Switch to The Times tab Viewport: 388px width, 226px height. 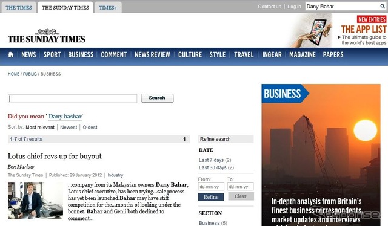pos(19,8)
